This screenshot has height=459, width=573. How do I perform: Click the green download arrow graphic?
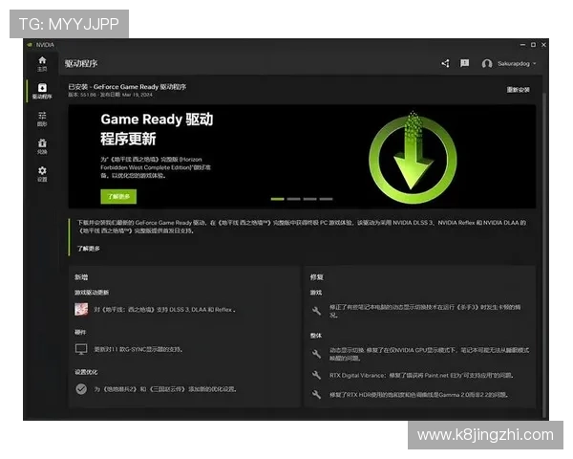click(x=413, y=157)
